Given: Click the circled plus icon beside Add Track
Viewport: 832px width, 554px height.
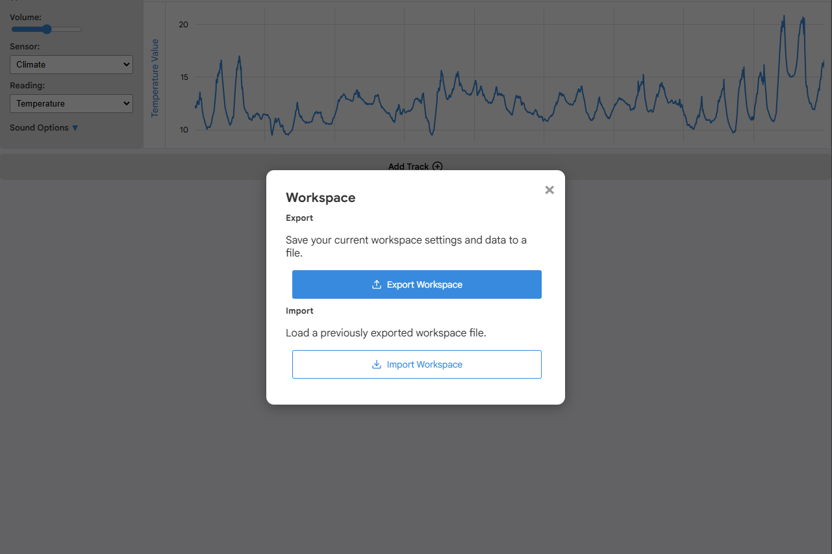Looking at the screenshot, I should [x=437, y=166].
